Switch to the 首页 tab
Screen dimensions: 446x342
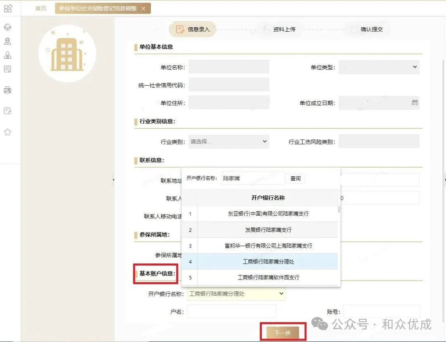point(40,8)
